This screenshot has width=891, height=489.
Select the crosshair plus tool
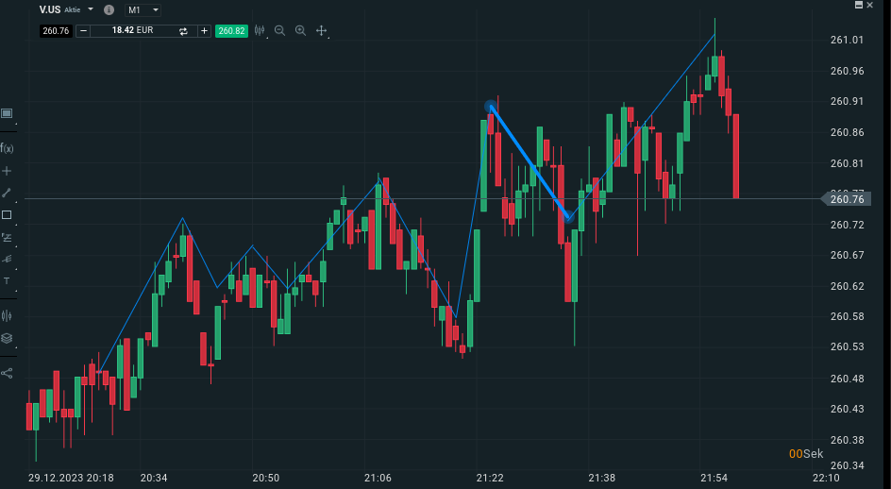click(7, 171)
